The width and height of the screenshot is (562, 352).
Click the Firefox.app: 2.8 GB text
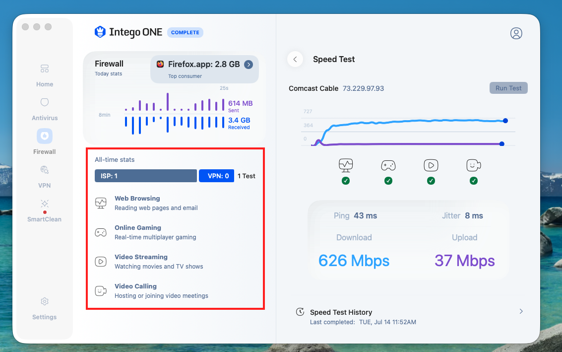coord(204,64)
